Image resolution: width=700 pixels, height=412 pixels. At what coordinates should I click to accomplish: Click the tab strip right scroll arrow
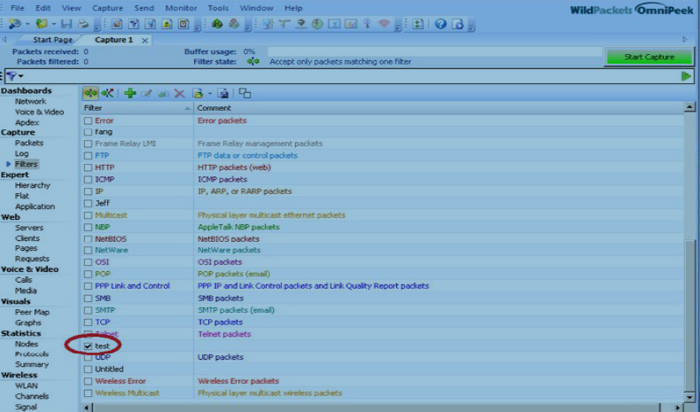click(x=685, y=40)
